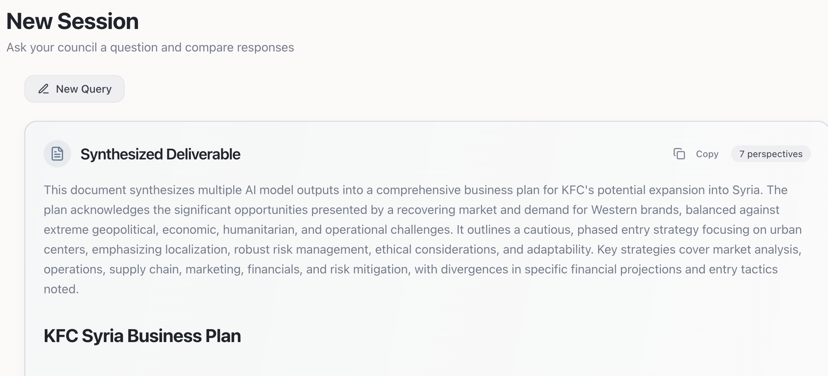Click the final word "noted." in summary
828x376 pixels.
tap(61, 289)
